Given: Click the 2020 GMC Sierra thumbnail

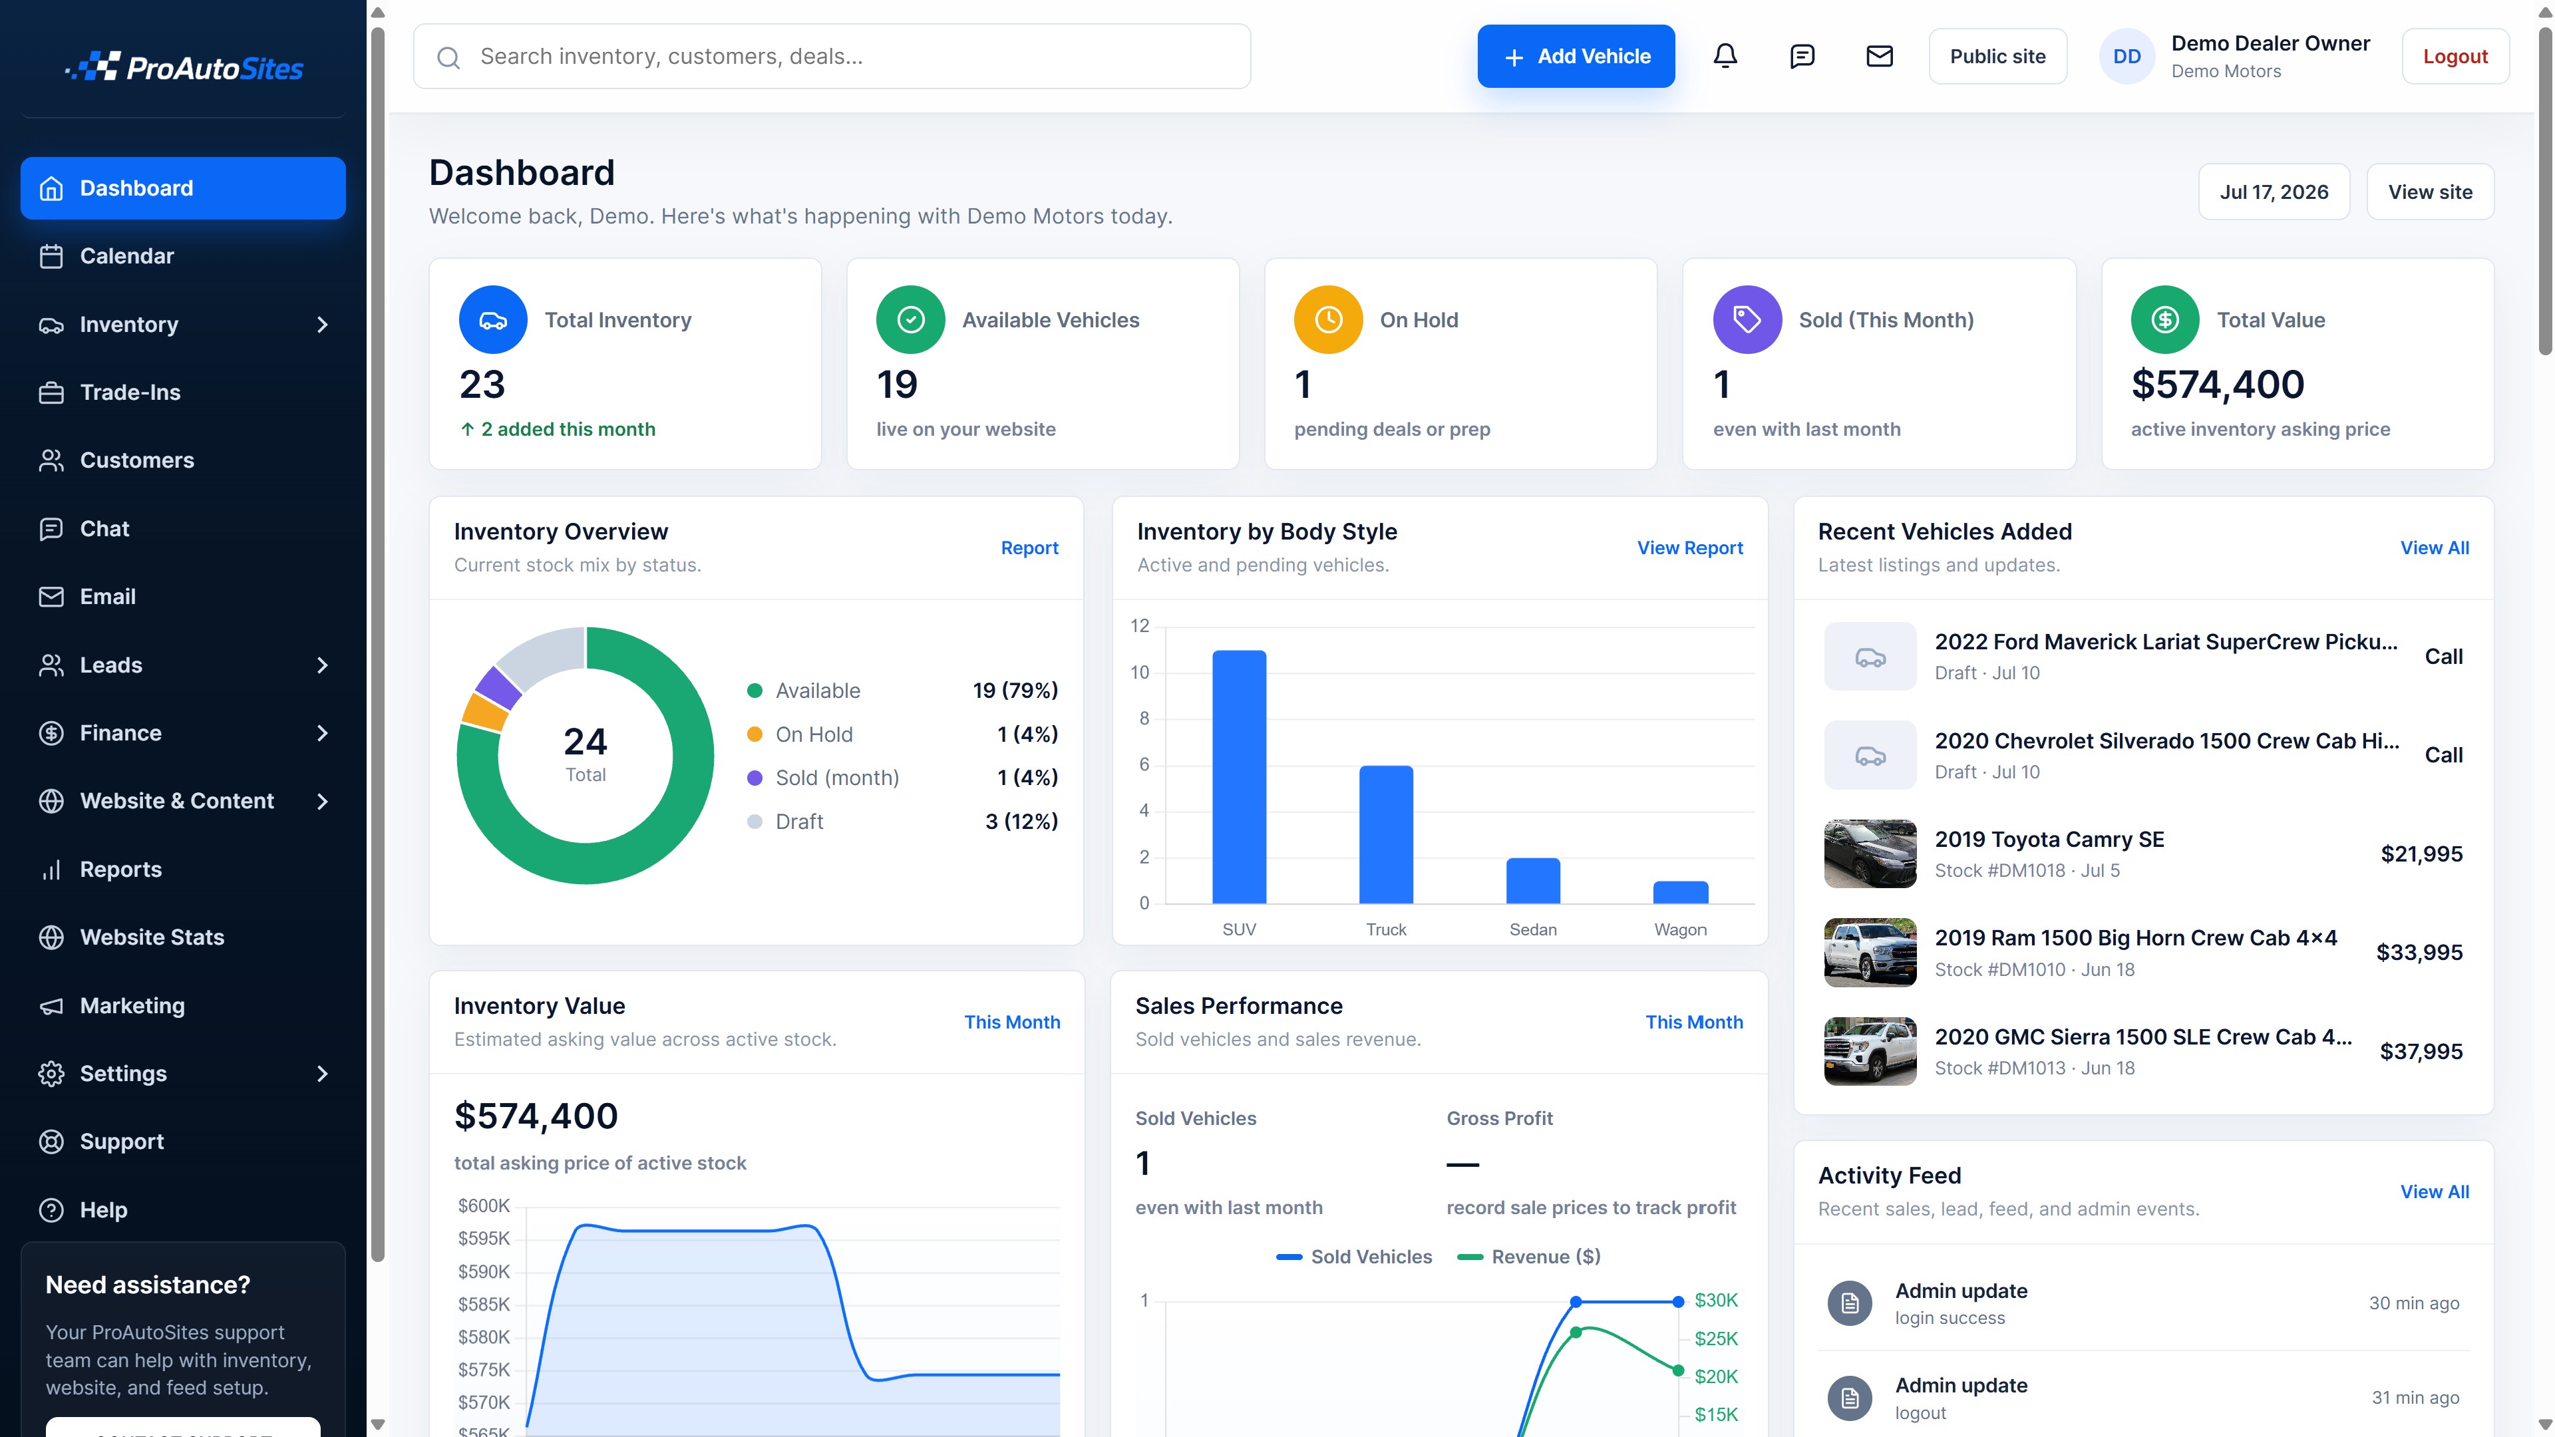Looking at the screenshot, I should pyautogui.click(x=1870, y=1051).
